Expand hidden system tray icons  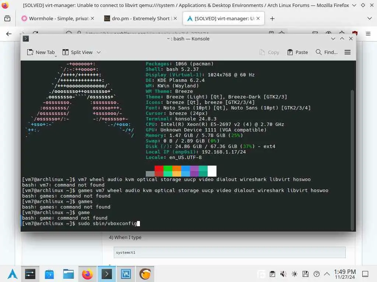(x=327, y=274)
